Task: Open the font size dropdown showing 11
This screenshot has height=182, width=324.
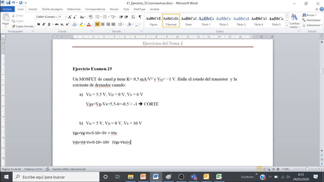Action: pyautogui.click(x=66, y=17)
